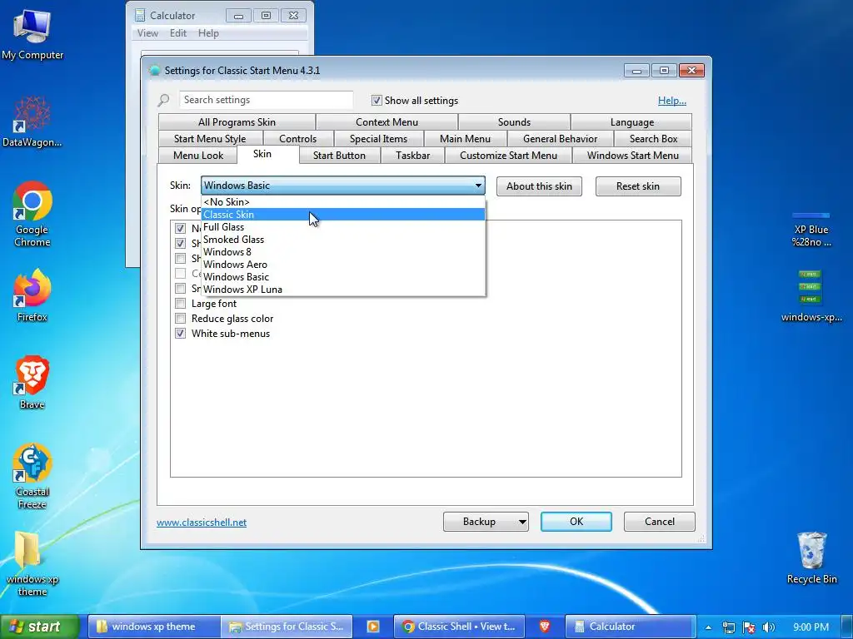Click the search magnifier icon in settings
This screenshot has width=853, height=639.
[163, 101]
